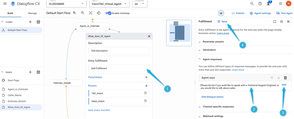
Task: Open Learn more link under Agent responses
Action: coord(238,70)
